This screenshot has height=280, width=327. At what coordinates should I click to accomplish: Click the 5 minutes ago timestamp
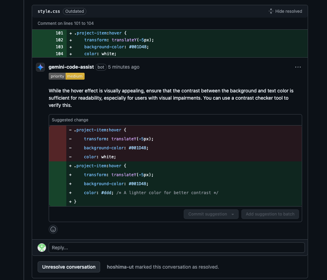tap(124, 67)
